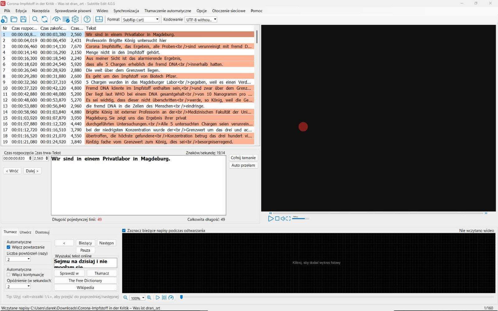Open Help via the question mark icon
The height and width of the screenshot is (311, 498).
point(87,19)
